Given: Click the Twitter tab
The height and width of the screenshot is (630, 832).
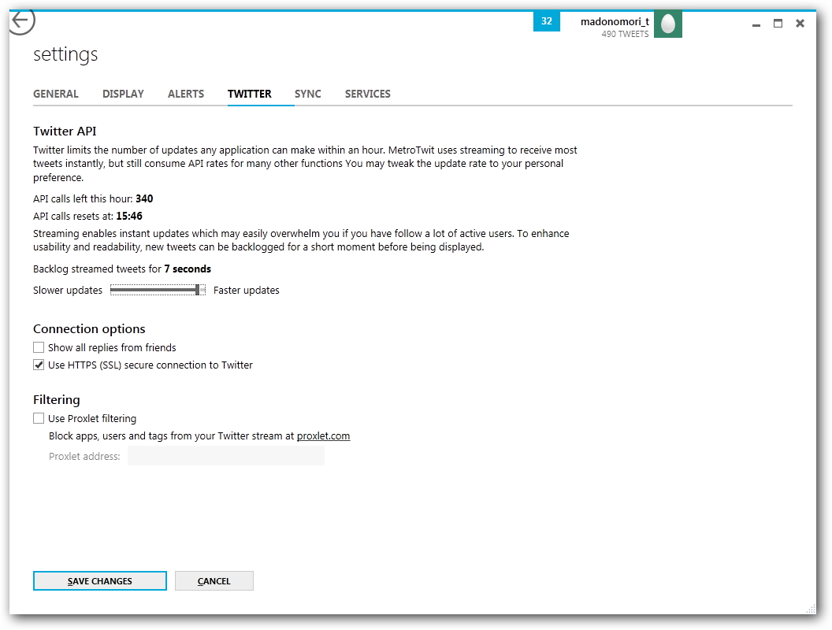Looking at the screenshot, I should coord(250,94).
